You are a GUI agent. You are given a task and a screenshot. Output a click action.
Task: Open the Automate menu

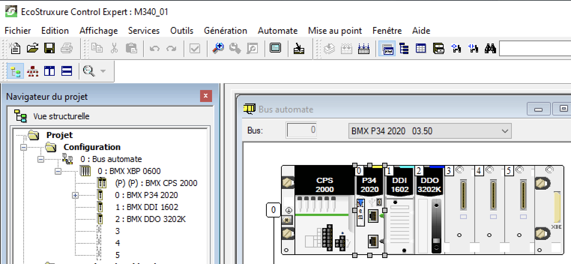pyautogui.click(x=277, y=31)
